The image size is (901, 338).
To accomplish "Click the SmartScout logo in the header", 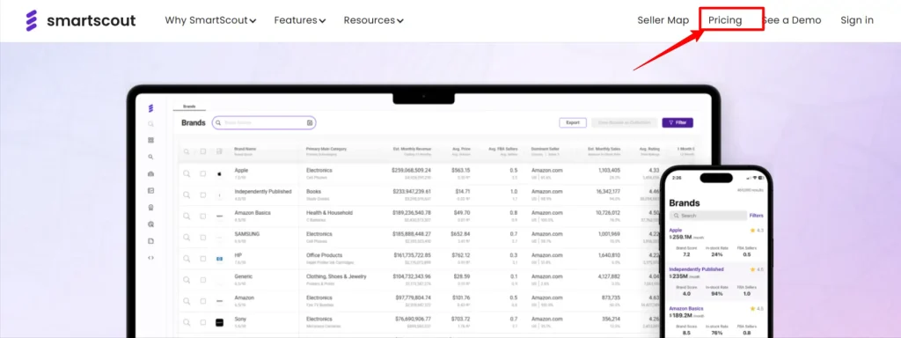I will pyautogui.click(x=80, y=21).
